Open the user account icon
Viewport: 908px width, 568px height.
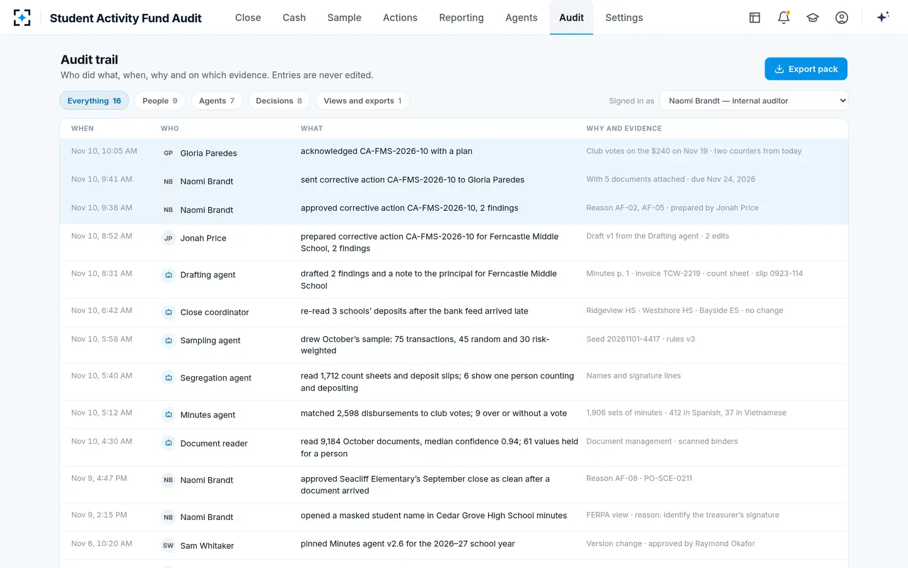[x=842, y=18]
